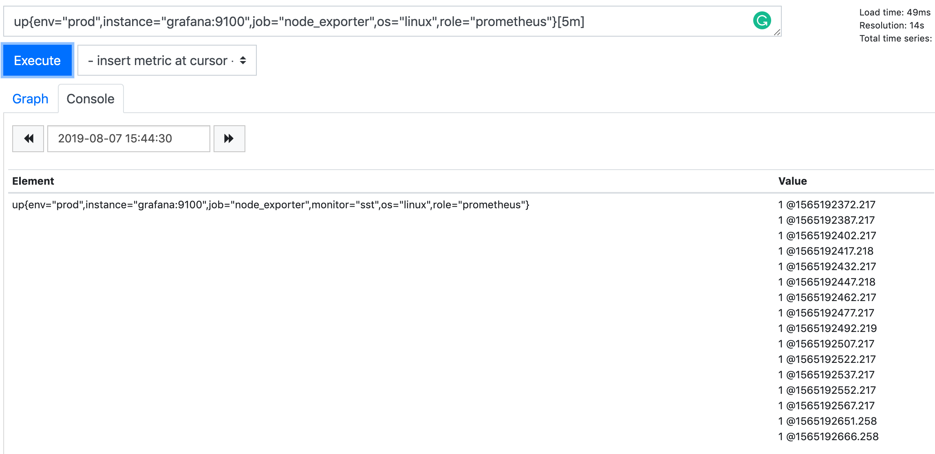
Task: Click the Value column header
Action: point(792,181)
